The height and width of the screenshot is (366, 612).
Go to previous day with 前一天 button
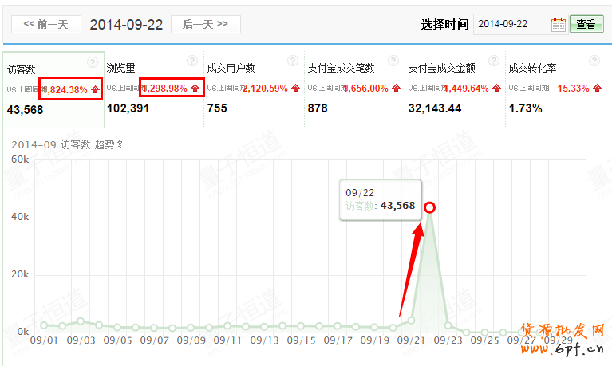pos(46,24)
